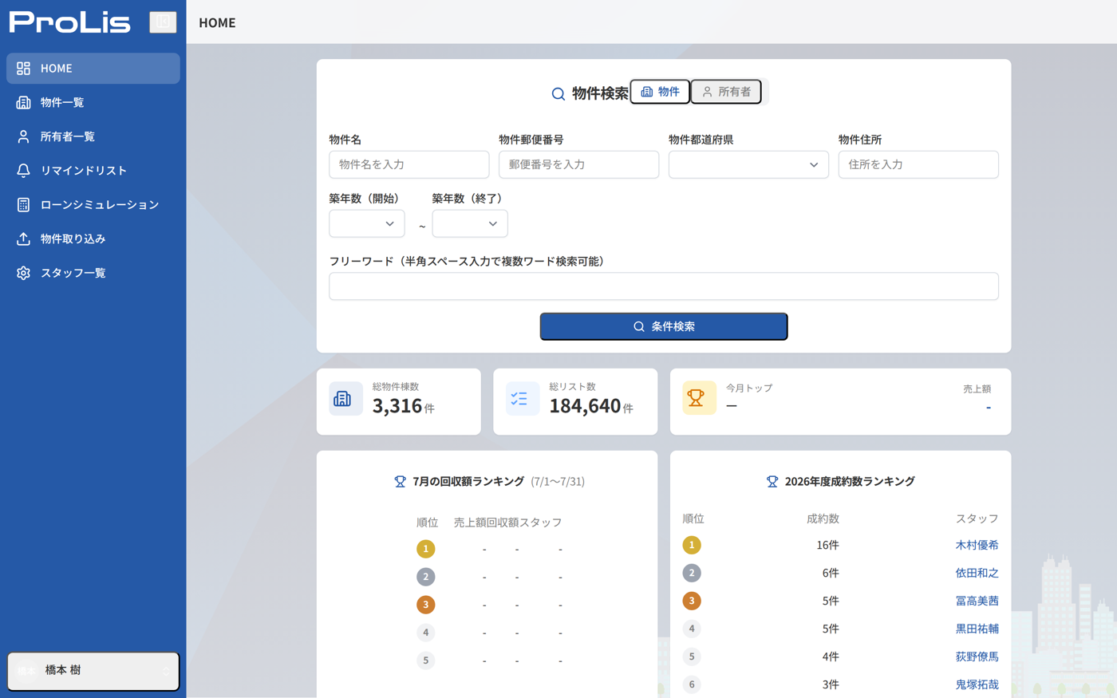The image size is (1117, 698).
Task: Expand user menu for 橋本 樹
Action: pyautogui.click(x=93, y=671)
